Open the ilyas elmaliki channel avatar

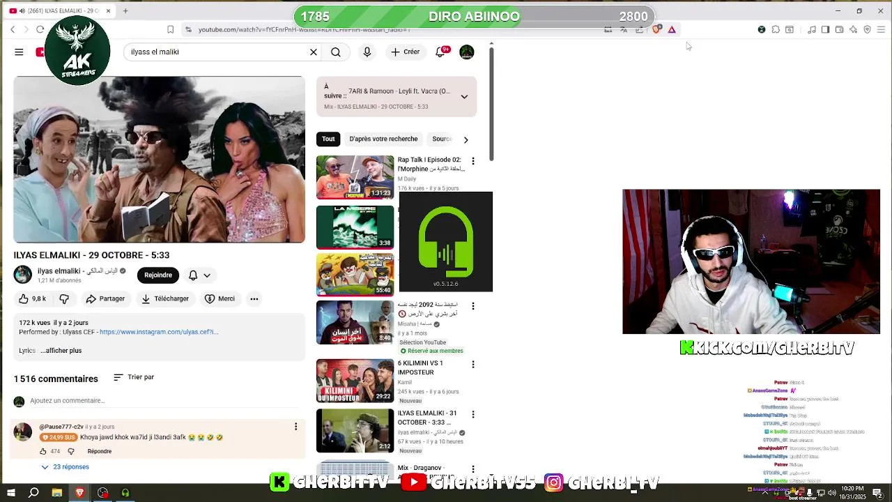coord(23,275)
